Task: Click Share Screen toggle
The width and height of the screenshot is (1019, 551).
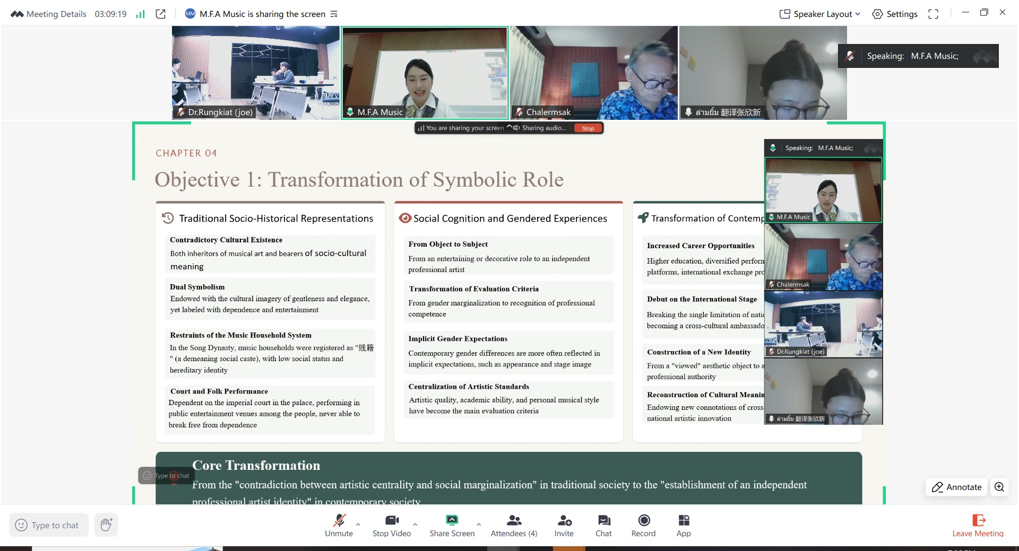Action: point(452,526)
